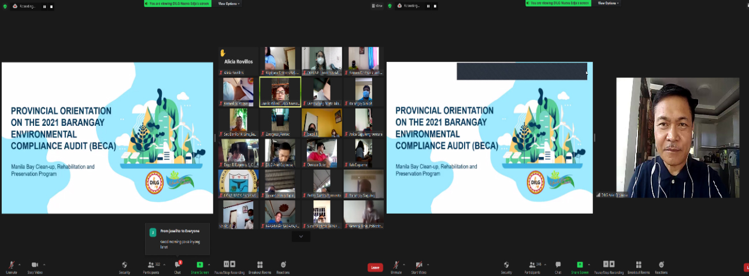Stop recording using left window bottom toolbar

232,264
